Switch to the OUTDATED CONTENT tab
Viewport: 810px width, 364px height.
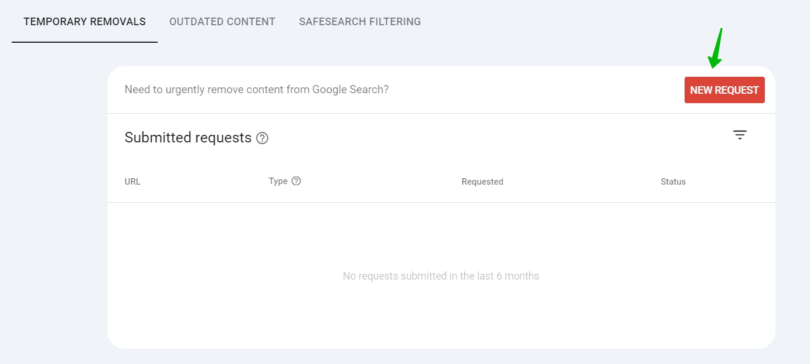tap(222, 22)
